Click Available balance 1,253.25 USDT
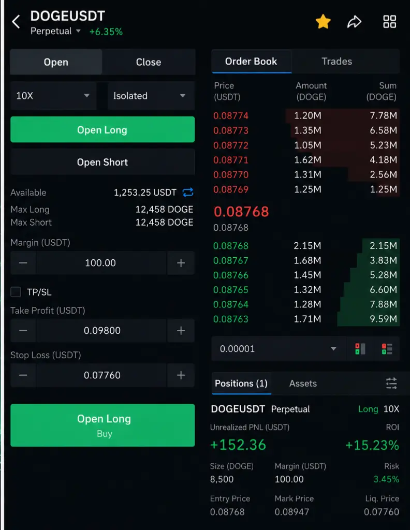This screenshot has height=530, width=410. pos(145,193)
